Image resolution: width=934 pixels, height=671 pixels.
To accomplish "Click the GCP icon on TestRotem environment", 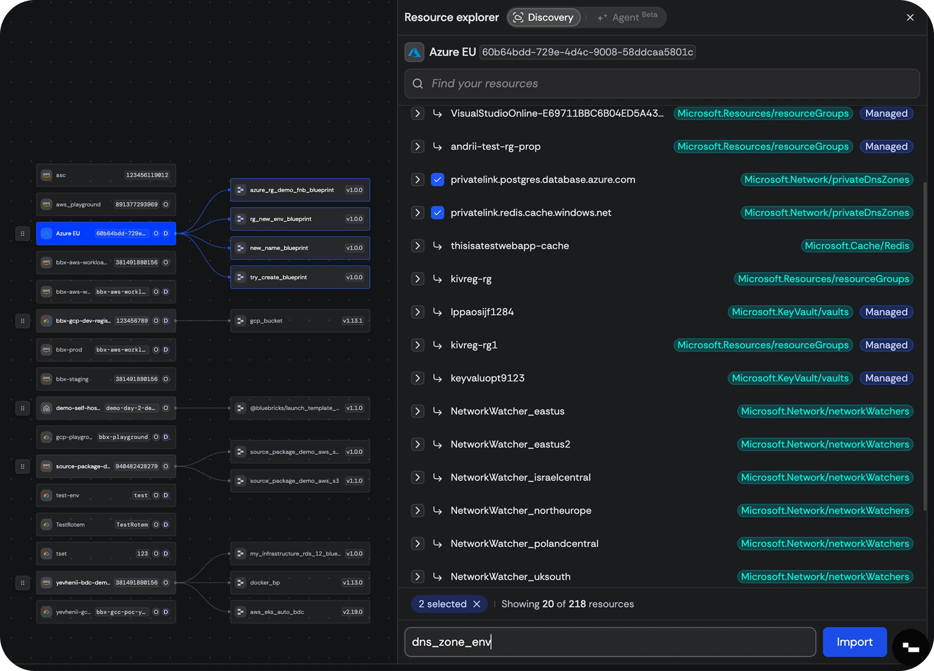I will point(46,525).
